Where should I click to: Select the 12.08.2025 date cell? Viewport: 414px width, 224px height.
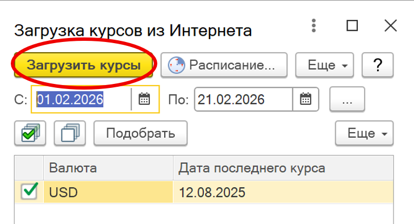283,192
